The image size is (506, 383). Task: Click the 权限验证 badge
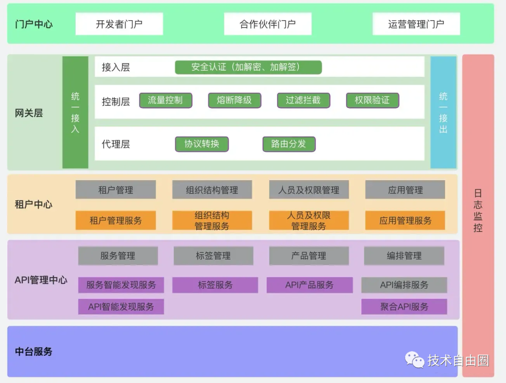pyautogui.click(x=372, y=100)
